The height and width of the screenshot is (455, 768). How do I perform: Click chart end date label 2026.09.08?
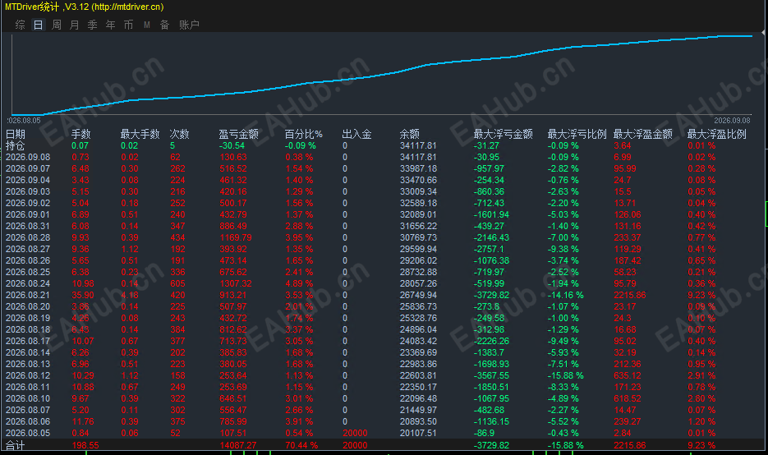click(x=732, y=121)
